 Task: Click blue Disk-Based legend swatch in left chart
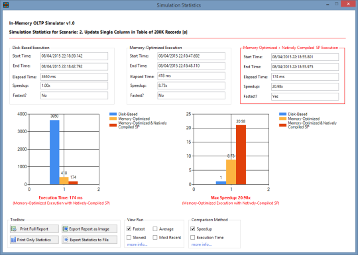pos(113,114)
